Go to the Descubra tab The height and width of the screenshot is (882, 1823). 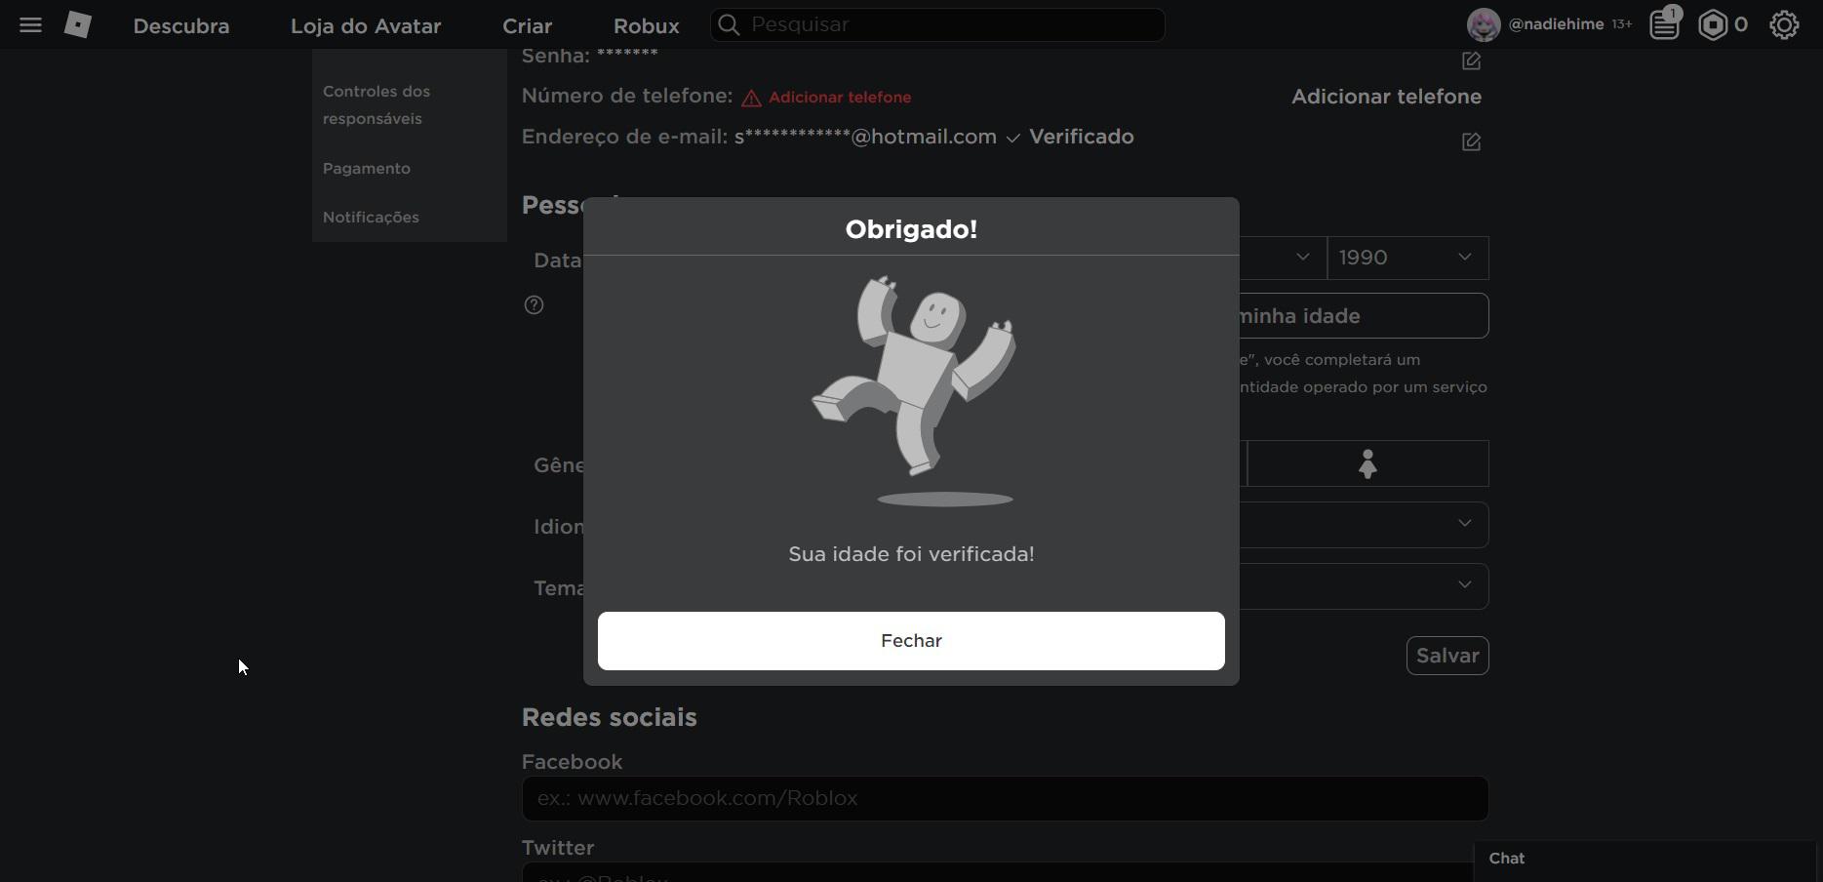pos(181,26)
